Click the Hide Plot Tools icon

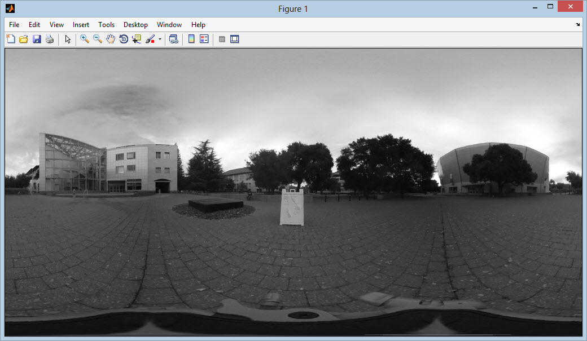(x=222, y=39)
